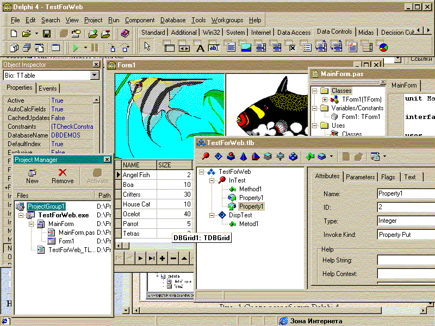Open the dropdown arrow beside the Run button
This screenshot has height=326, width=435.
(85, 48)
